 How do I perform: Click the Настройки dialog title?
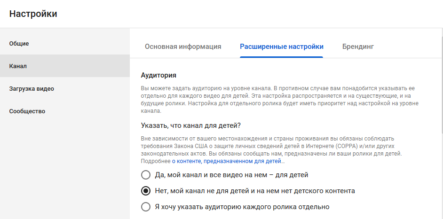coord(33,14)
